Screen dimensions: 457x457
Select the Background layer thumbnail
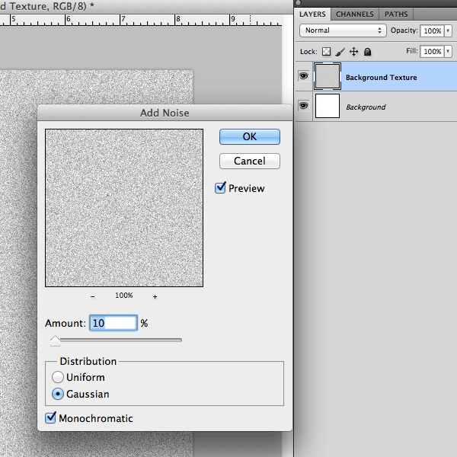coord(328,106)
